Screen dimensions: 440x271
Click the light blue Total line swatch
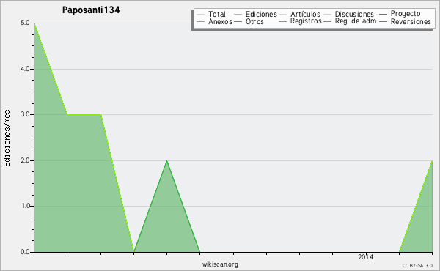[x=201, y=15]
